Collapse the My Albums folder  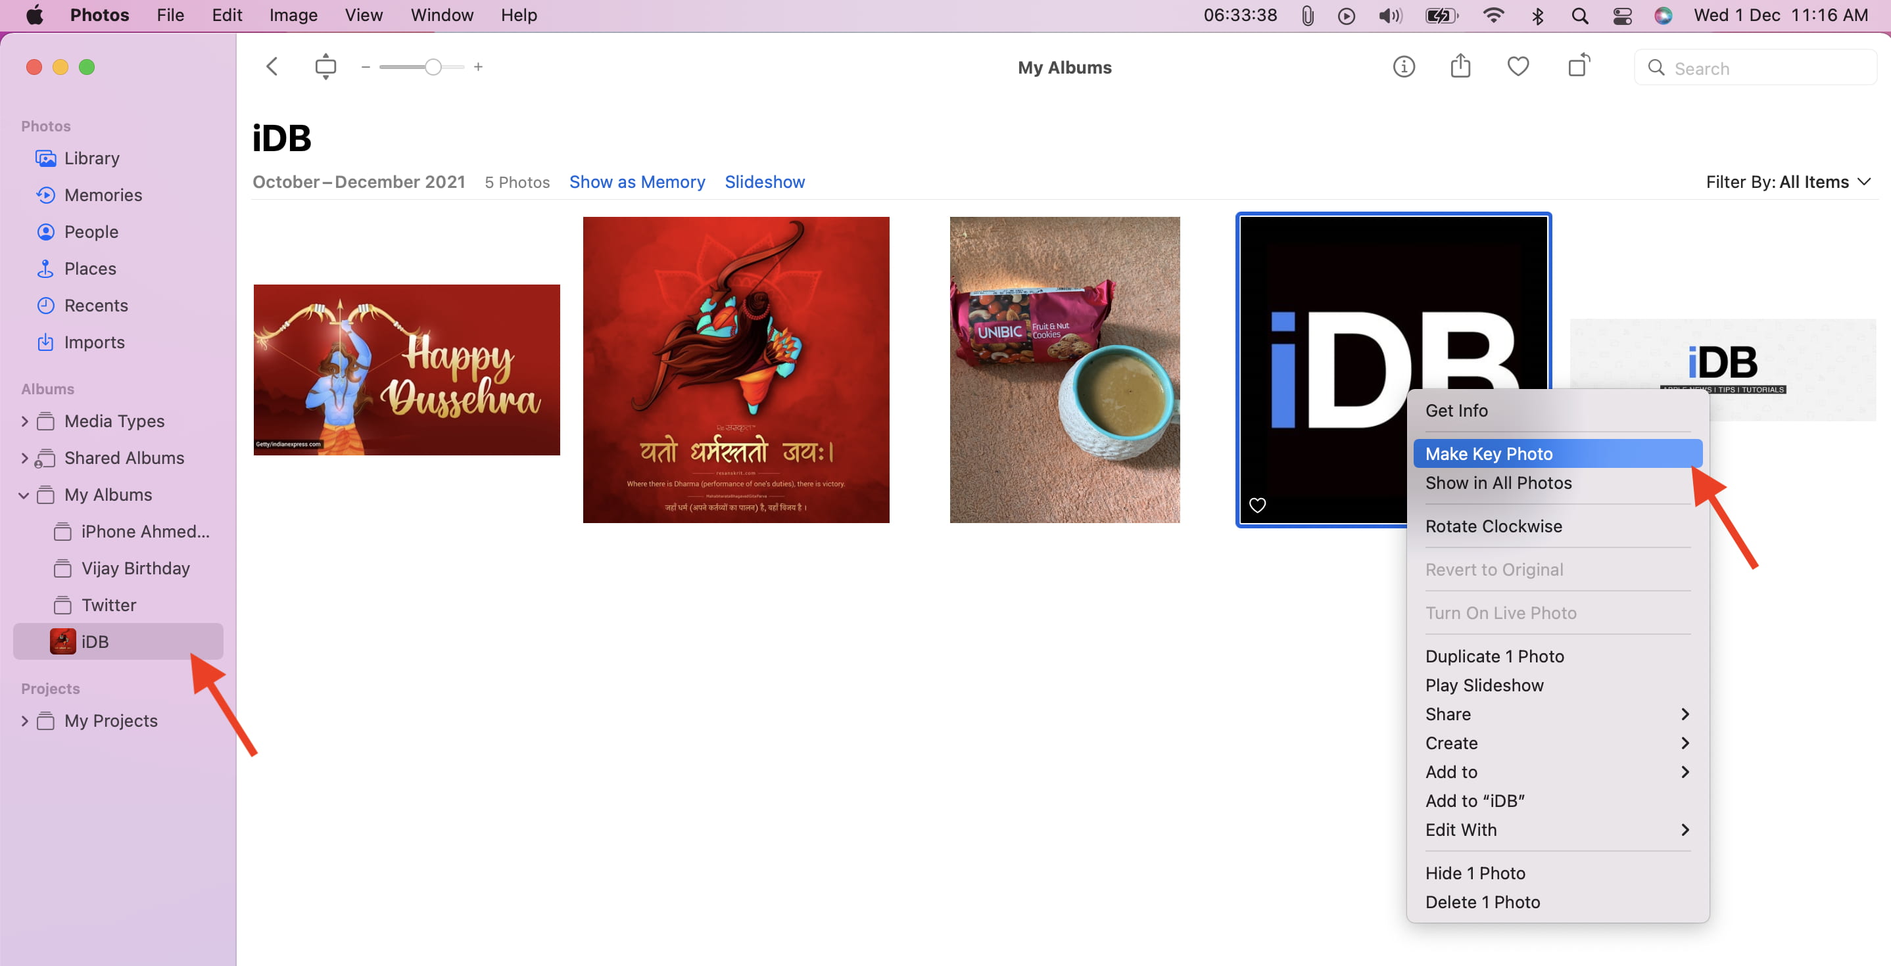[24, 495]
